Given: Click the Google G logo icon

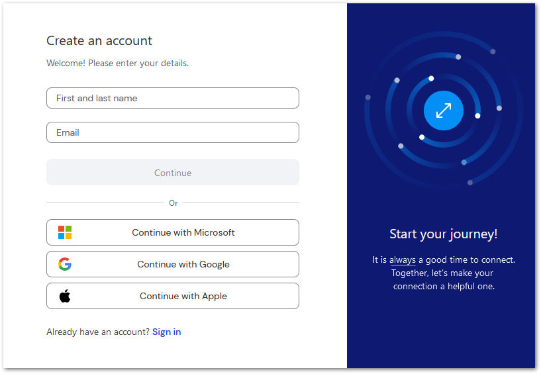Looking at the screenshot, I should tap(65, 264).
